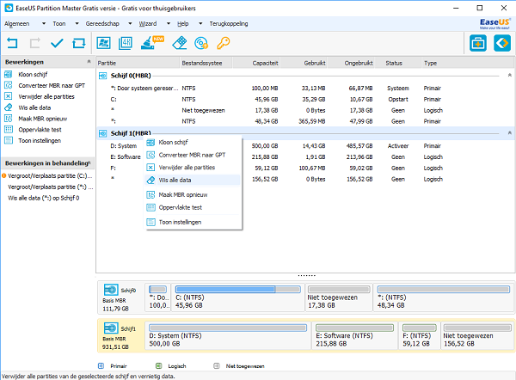The image size is (516, 380).
Task: Open the Gereedschap menu
Action: tap(102, 24)
